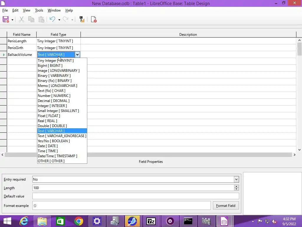
Task: Open the Help menu
Action: pos(69,10)
